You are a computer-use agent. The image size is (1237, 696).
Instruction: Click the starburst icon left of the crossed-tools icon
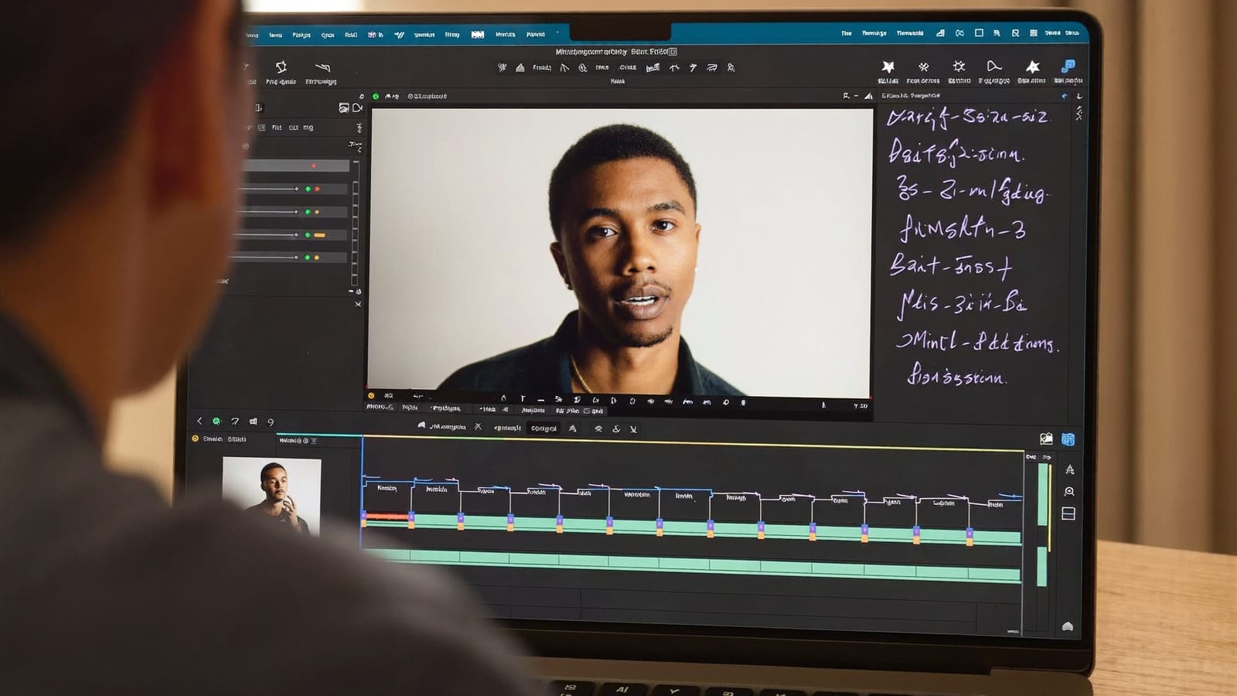[888, 67]
